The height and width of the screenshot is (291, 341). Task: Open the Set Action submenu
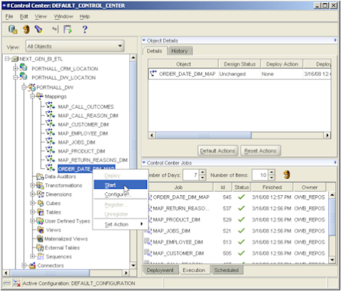(120, 224)
